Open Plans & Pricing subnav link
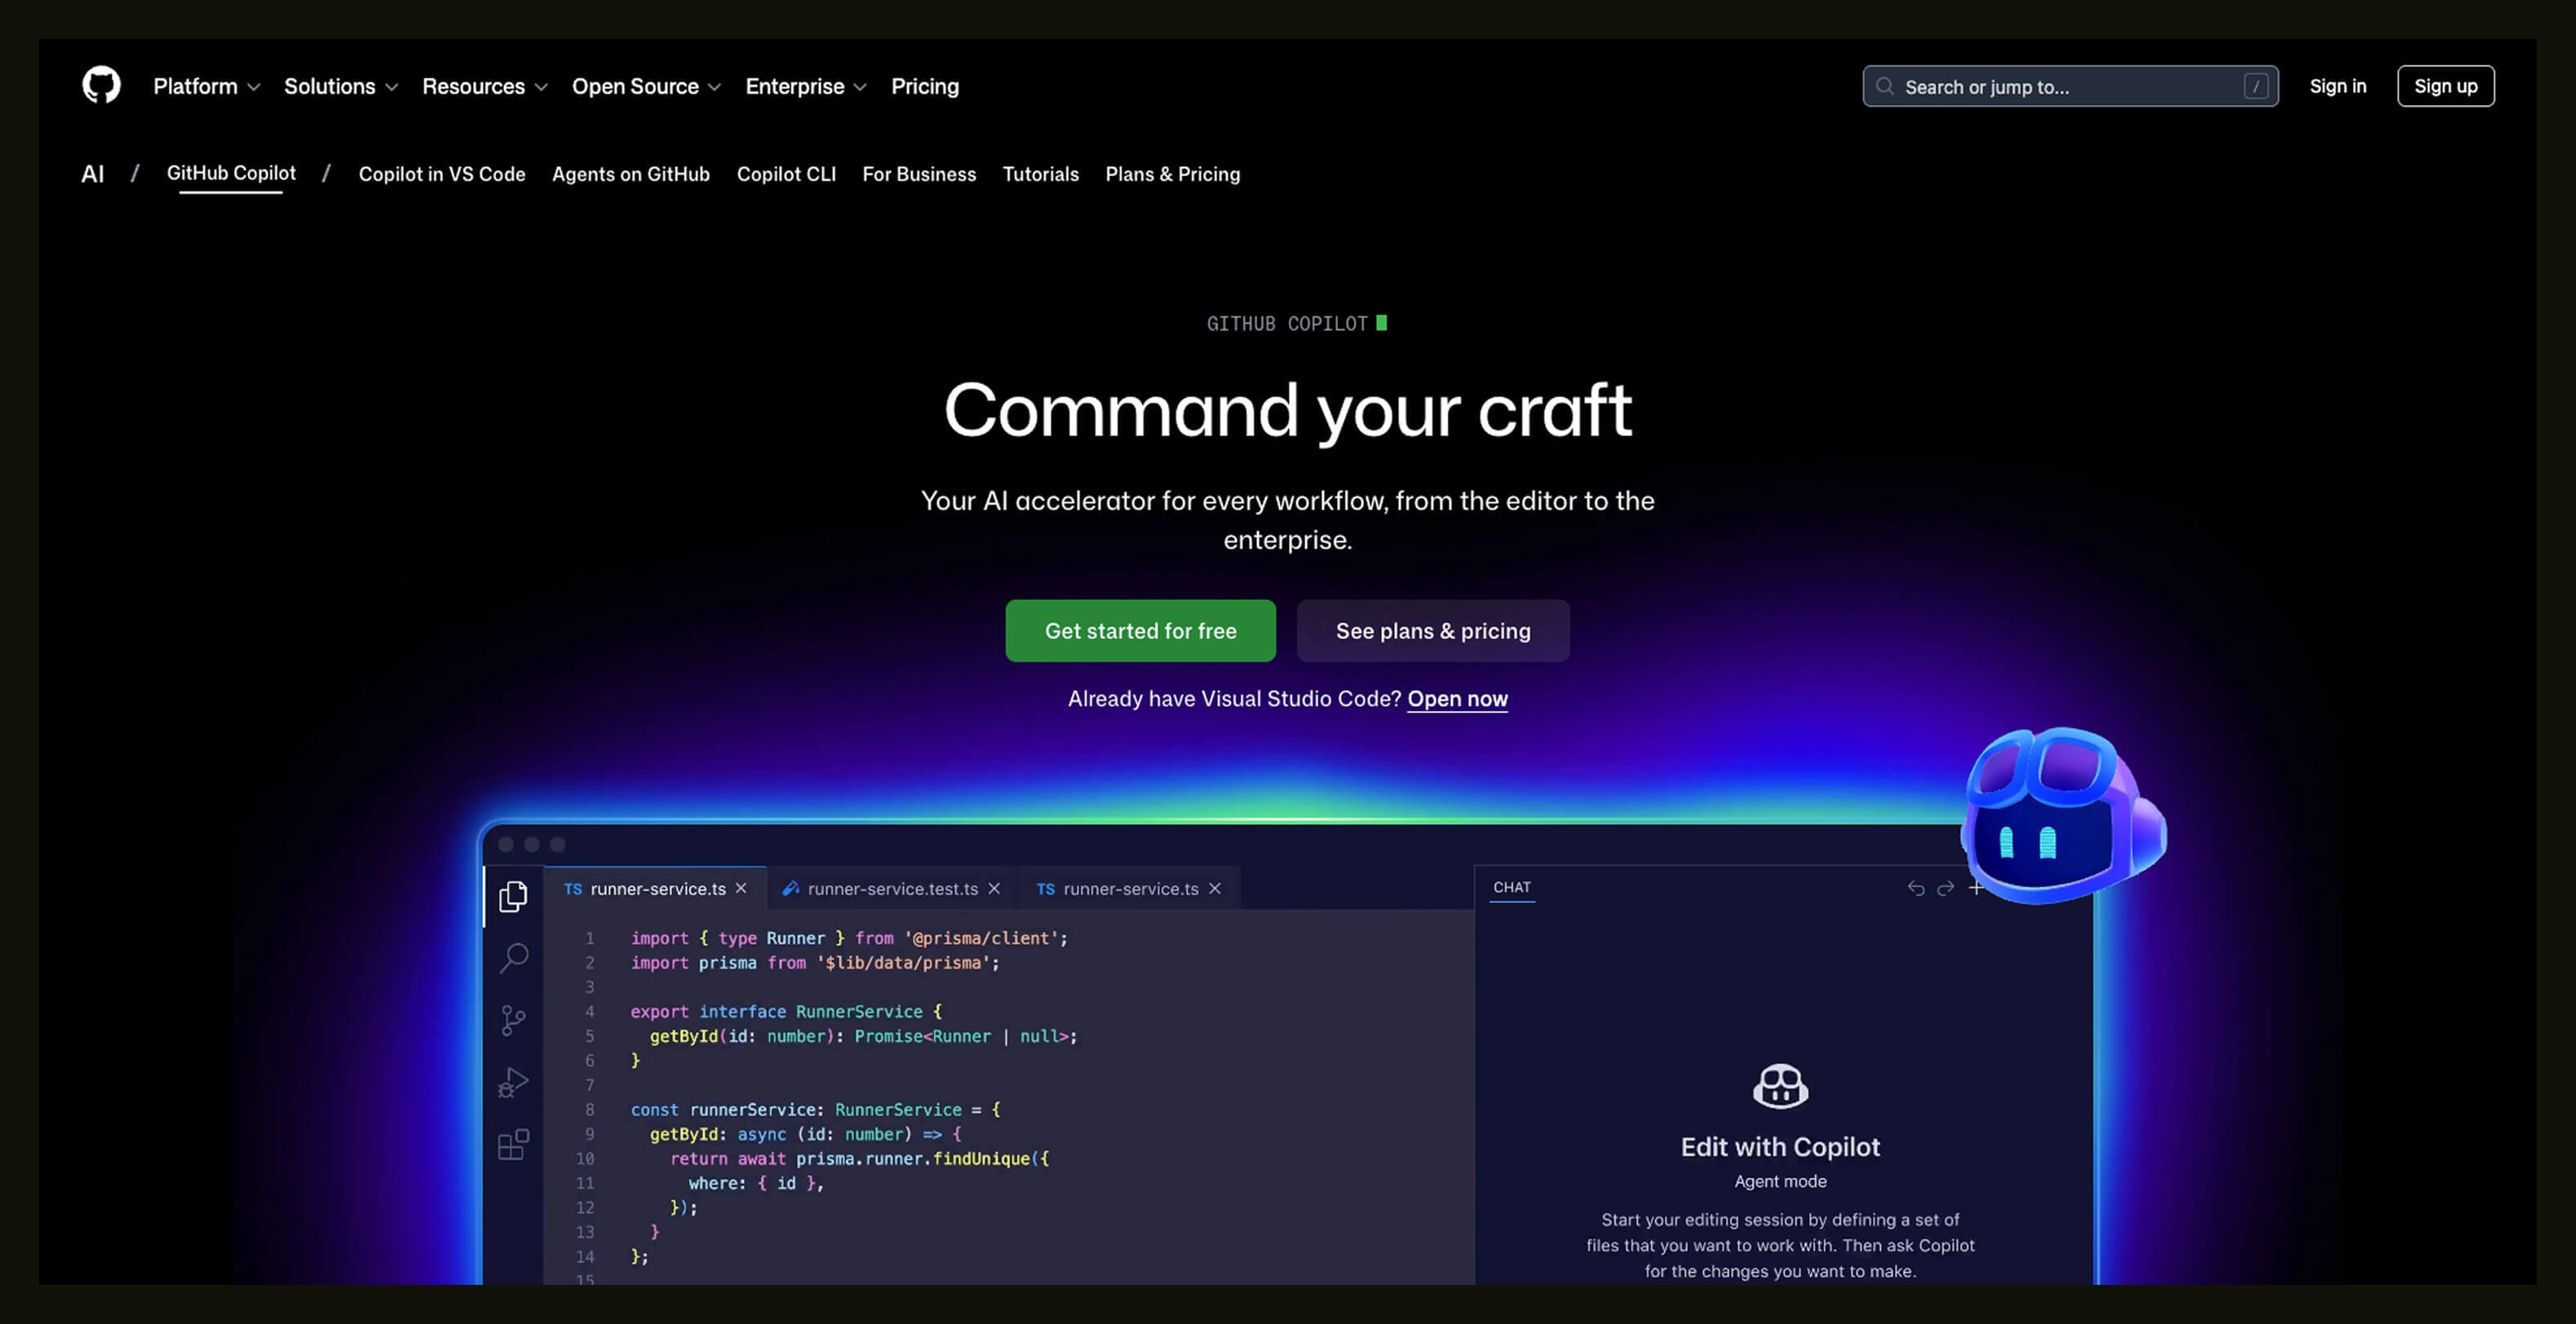The width and height of the screenshot is (2576, 1324). (x=1173, y=174)
